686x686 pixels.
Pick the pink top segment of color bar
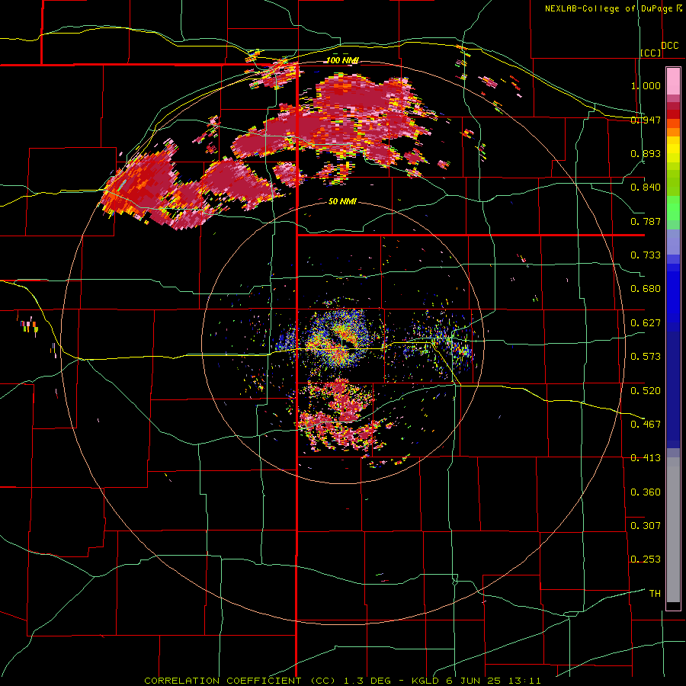click(x=673, y=82)
